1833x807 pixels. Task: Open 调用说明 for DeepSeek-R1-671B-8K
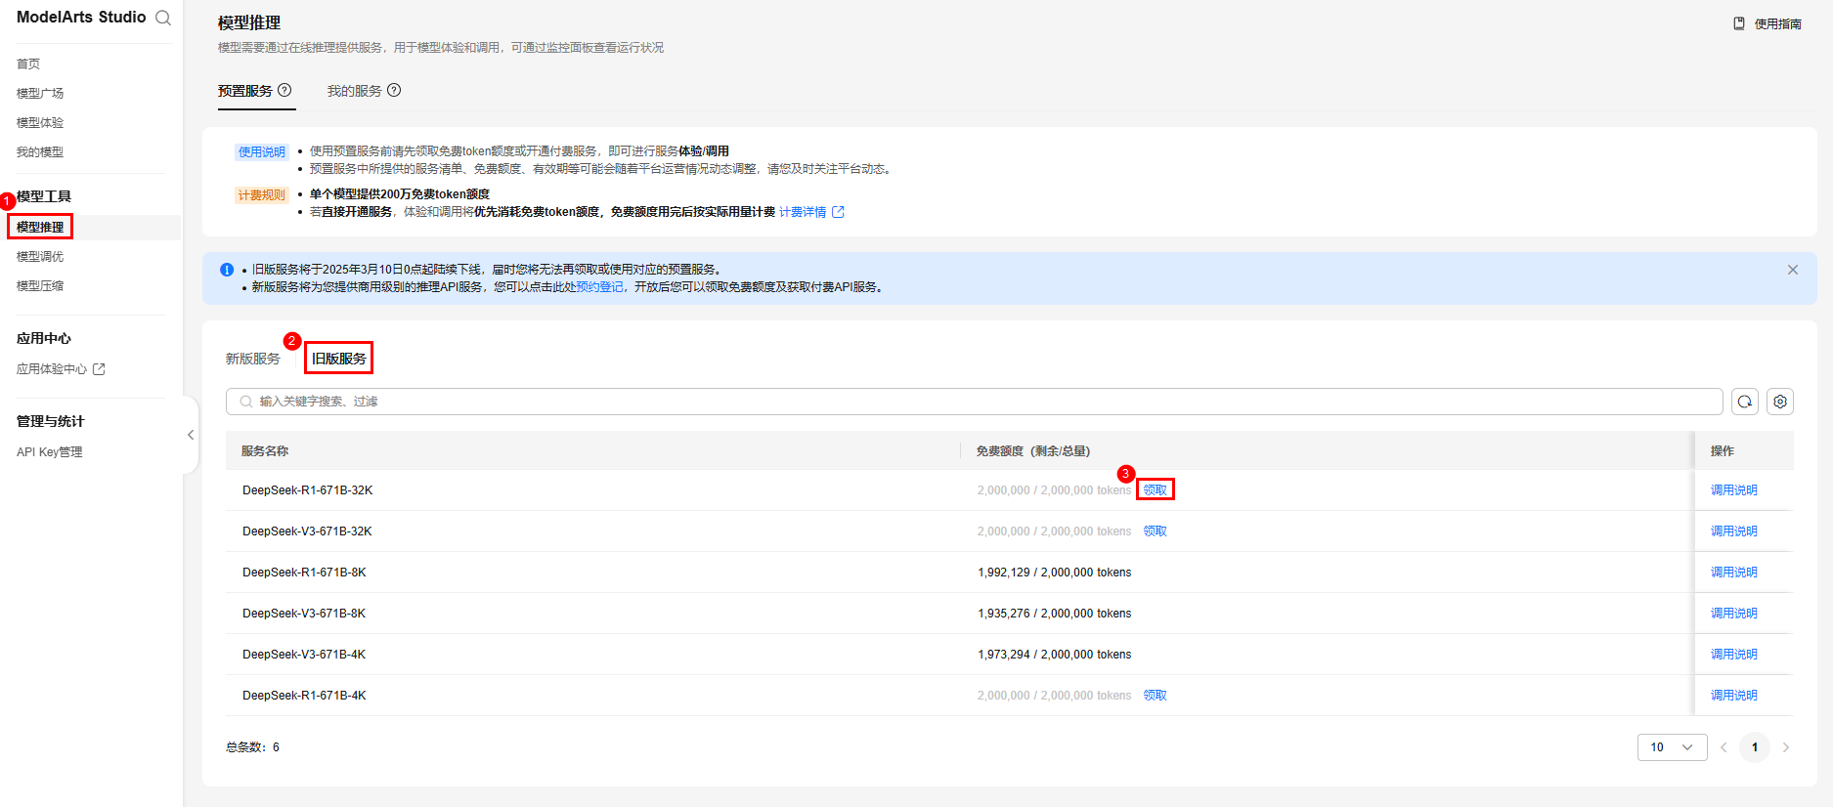pyautogui.click(x=1734, y=573)
